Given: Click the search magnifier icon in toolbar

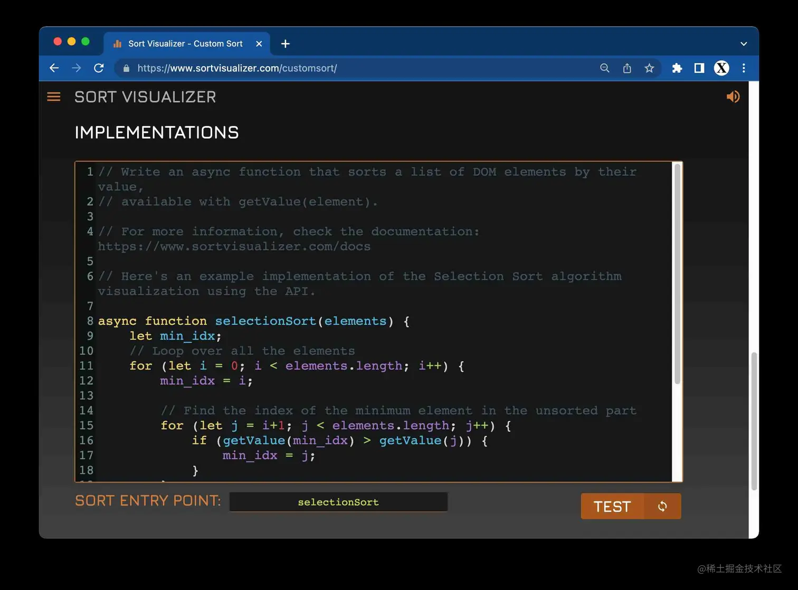Looking at the screenshot, I should pyautogui.click(x=604, y=68).
